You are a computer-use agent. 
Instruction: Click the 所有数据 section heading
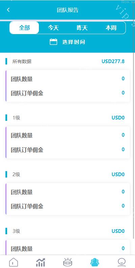22,61
